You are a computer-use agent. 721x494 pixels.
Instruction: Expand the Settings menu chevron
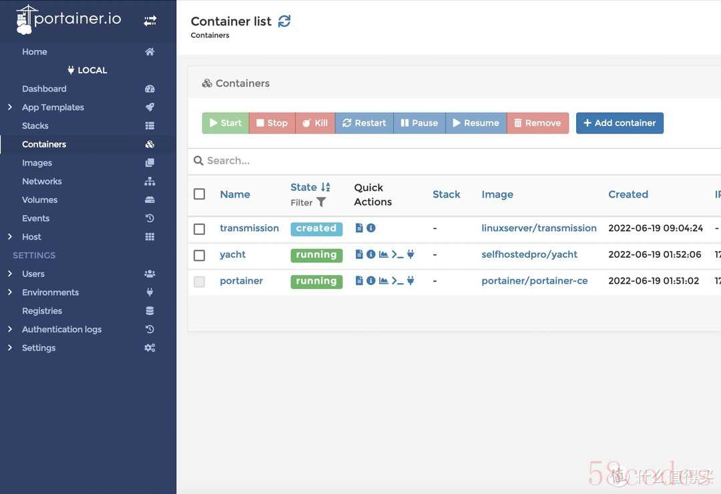tap(9, 348)
